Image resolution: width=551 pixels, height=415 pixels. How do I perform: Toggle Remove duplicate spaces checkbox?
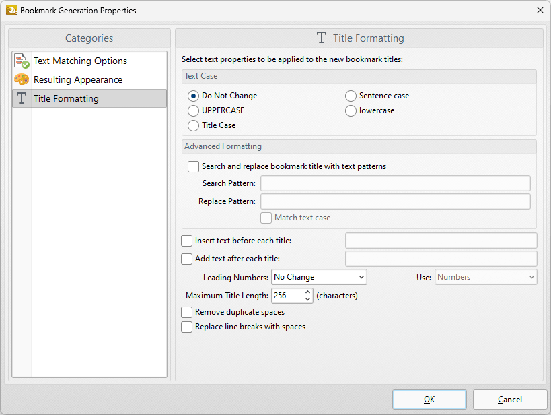tap(186, 312)
